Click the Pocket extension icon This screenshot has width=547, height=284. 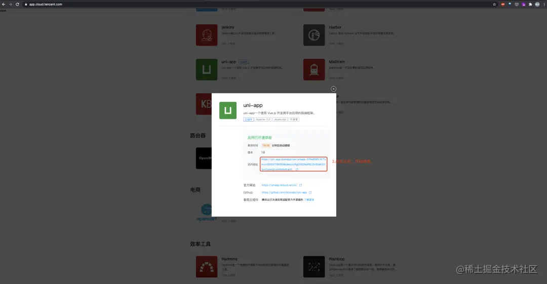tap(517, 4)
